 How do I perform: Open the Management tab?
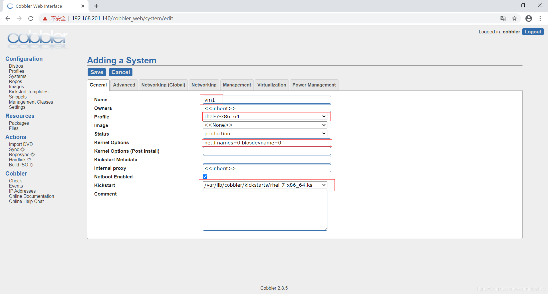(x=237, y=85)
